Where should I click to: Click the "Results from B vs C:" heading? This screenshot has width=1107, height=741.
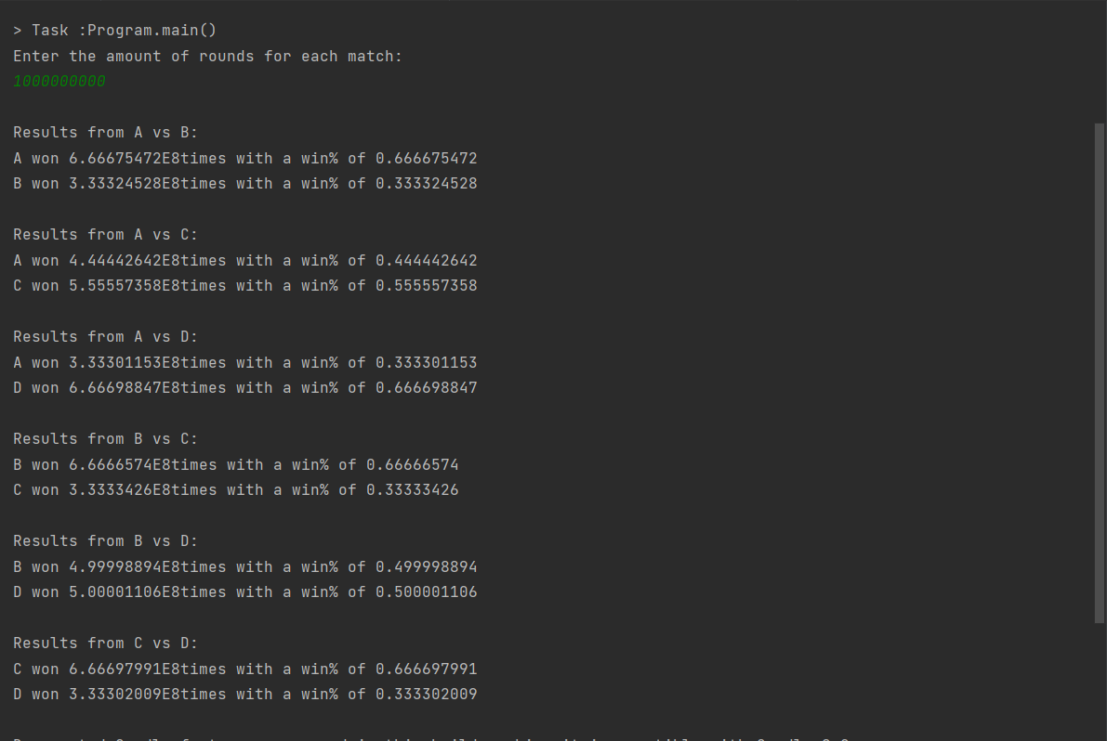(105, 439)
